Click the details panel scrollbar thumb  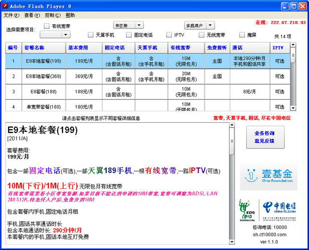tap(232, 141)
